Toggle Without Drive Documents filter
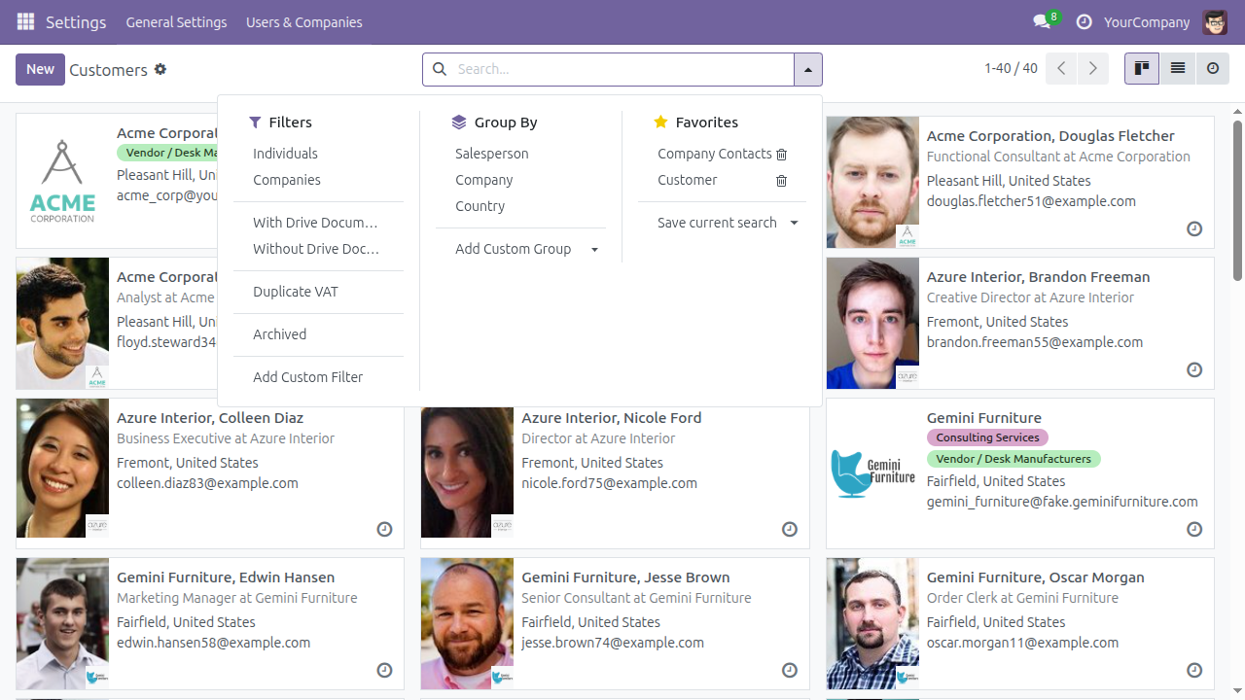Screen dimensions: 1245x700 [318, 249]
